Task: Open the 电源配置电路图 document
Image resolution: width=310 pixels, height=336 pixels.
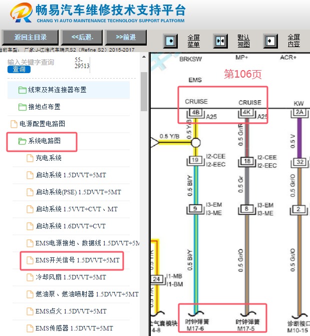Action: tap(42, 124)
